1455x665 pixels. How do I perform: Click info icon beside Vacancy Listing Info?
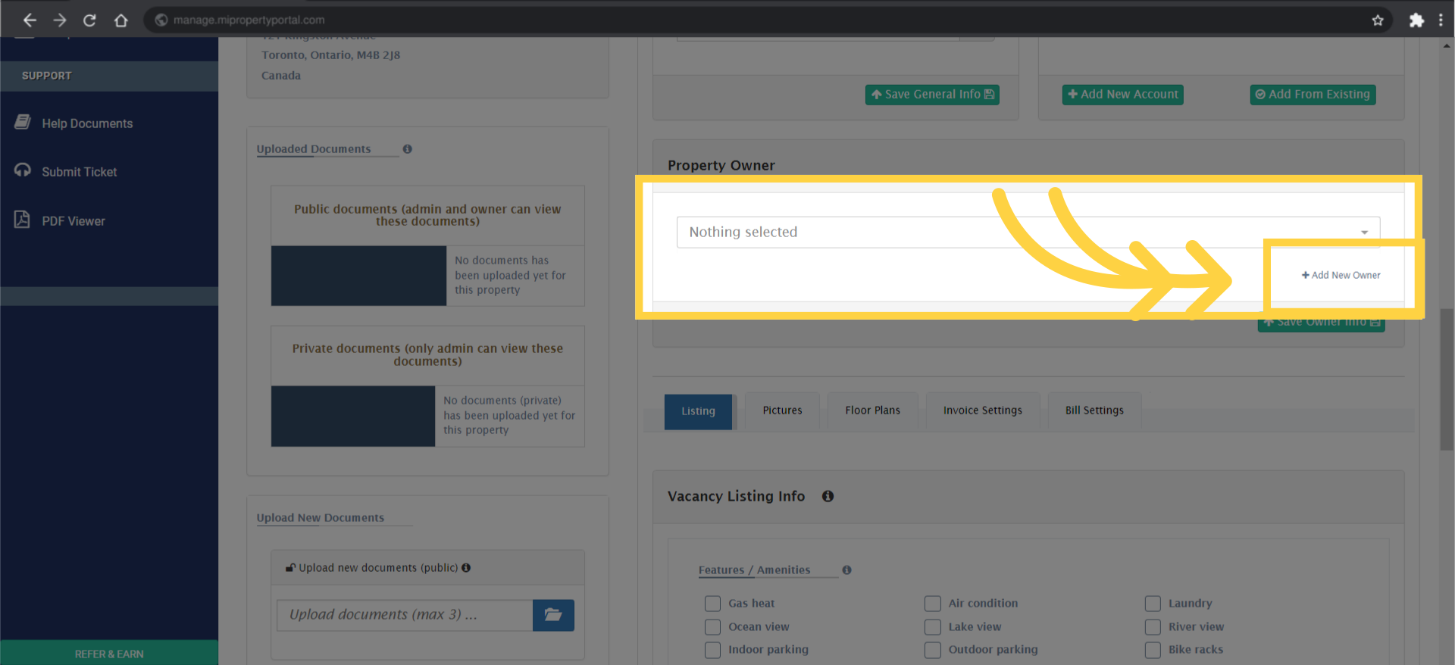pos(828,496)
